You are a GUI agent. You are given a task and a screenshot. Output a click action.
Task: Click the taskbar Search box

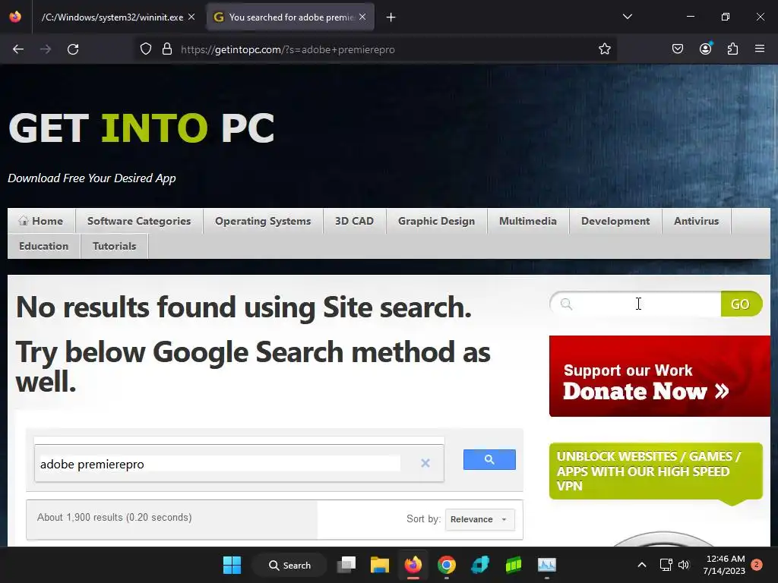[x=289, y=565]
